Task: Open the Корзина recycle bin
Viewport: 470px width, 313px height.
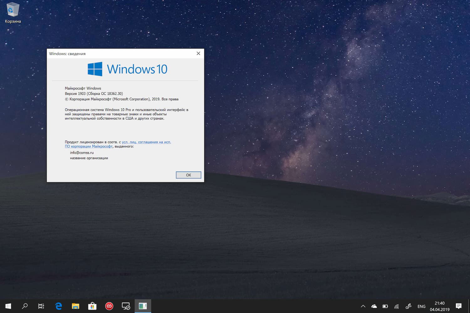Action: pos(13,9)
